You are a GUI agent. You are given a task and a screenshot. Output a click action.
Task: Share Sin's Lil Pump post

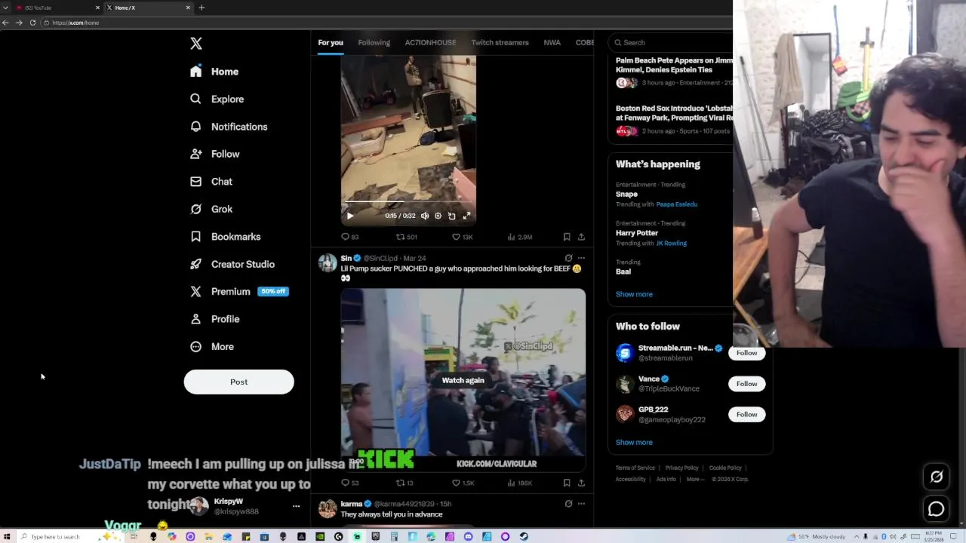click(x=581, y=483)
